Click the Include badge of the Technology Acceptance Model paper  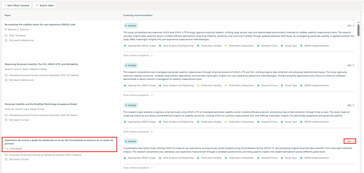[x=130, y=105]
